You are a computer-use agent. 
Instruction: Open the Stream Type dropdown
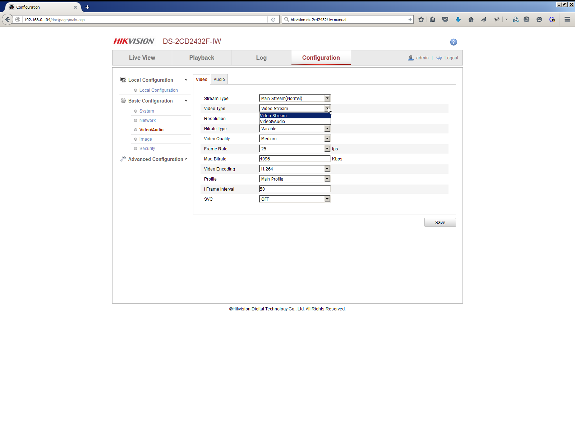[295, 98]
